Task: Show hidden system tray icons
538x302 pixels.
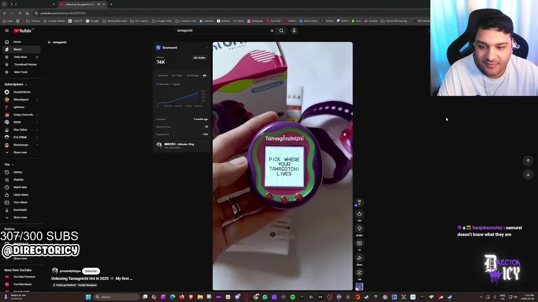Action: click(481, 297)
